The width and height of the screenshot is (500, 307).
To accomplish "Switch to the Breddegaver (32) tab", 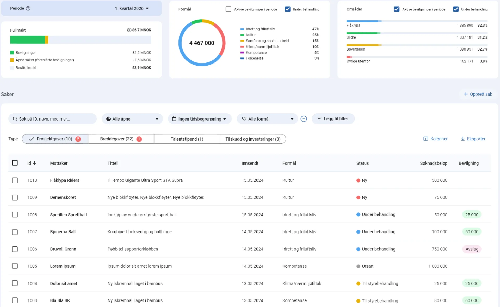I will [121, 139].
